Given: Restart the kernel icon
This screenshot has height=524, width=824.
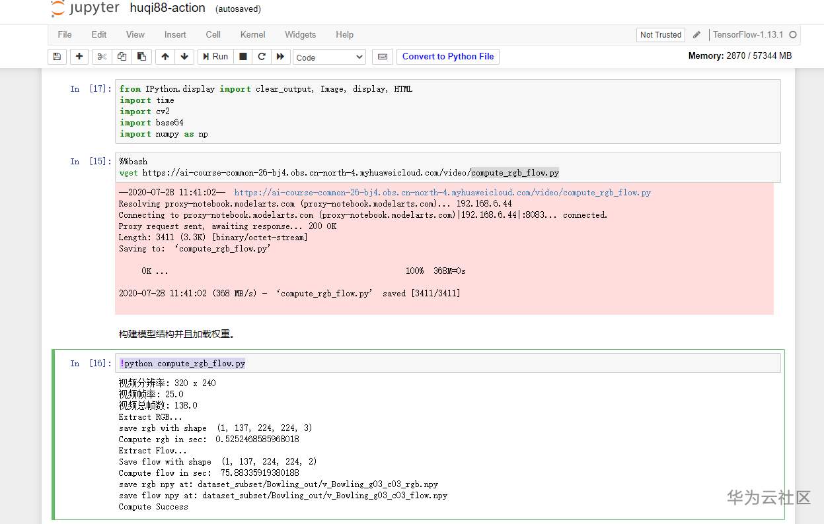Looking at the screenshot, I should 262,57.
